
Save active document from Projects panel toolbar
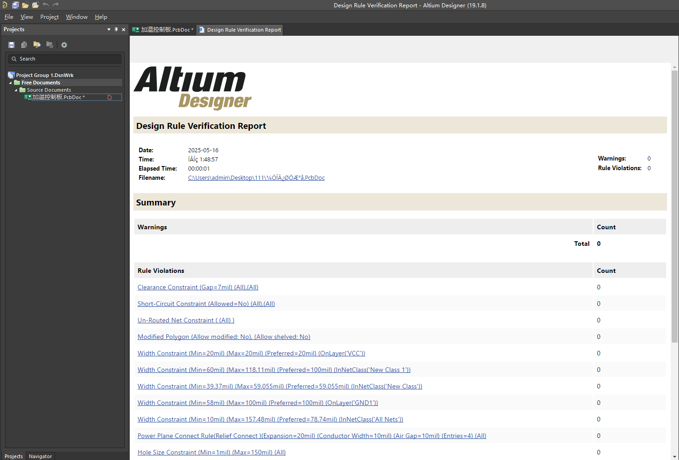pos(11,45)
